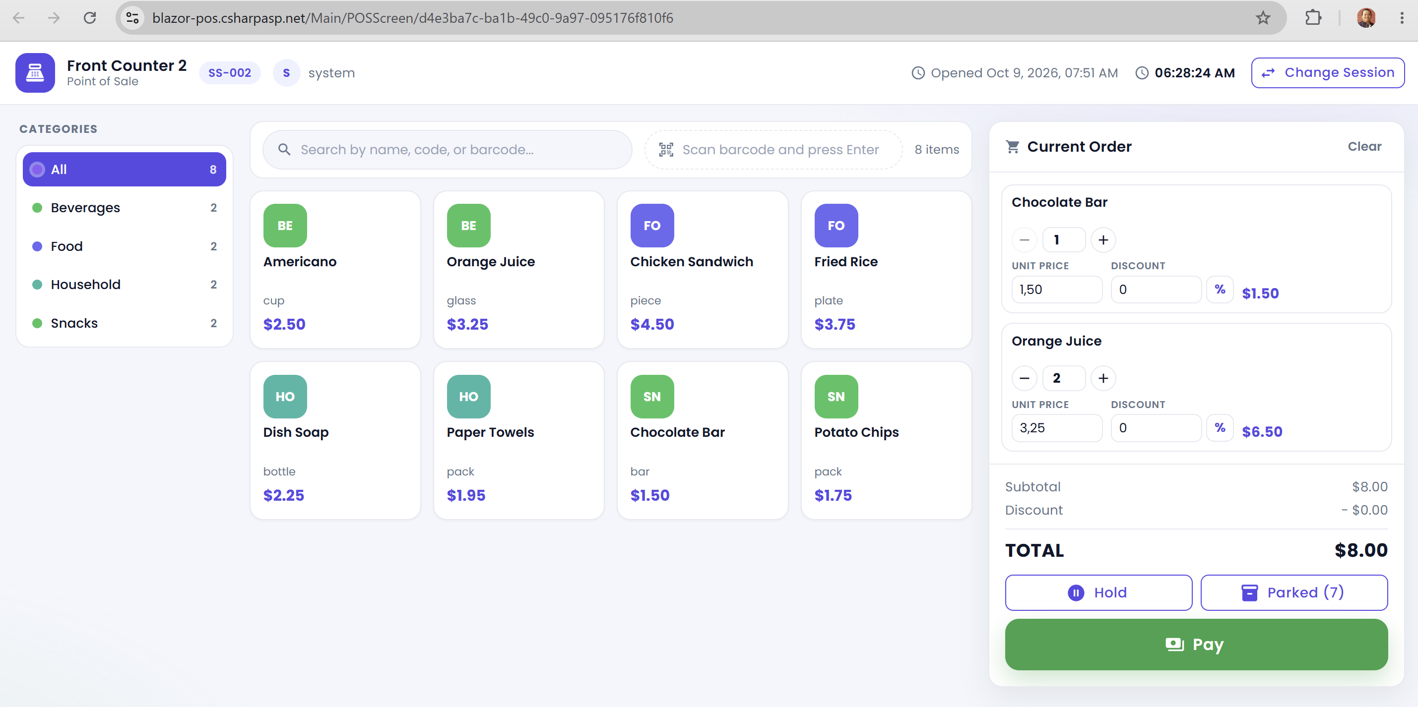Select the All category

point(124,170)
